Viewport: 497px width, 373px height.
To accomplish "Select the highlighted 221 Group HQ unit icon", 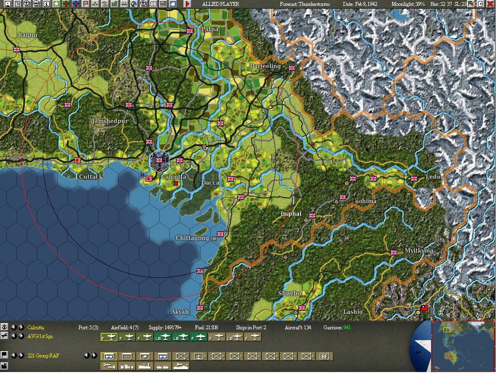I will [109, 356].
